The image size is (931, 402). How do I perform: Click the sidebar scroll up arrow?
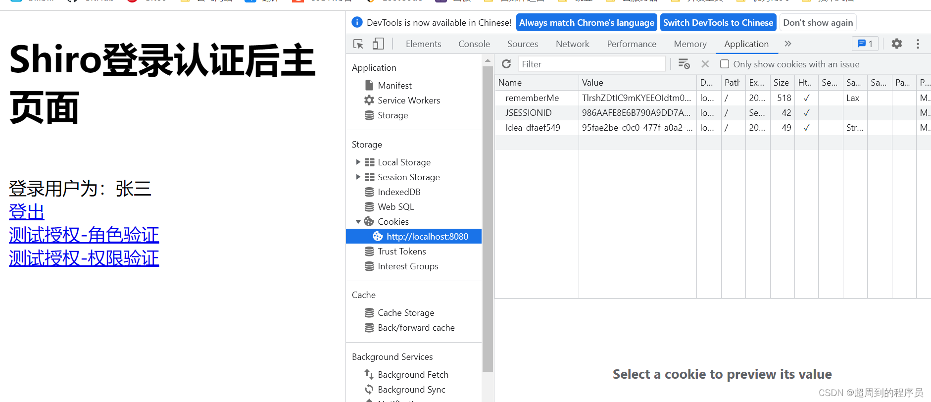tap(488, 60)
